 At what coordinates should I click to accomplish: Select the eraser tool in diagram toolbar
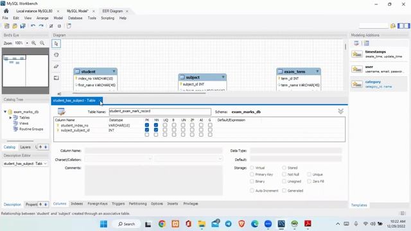tap(56, 67)
